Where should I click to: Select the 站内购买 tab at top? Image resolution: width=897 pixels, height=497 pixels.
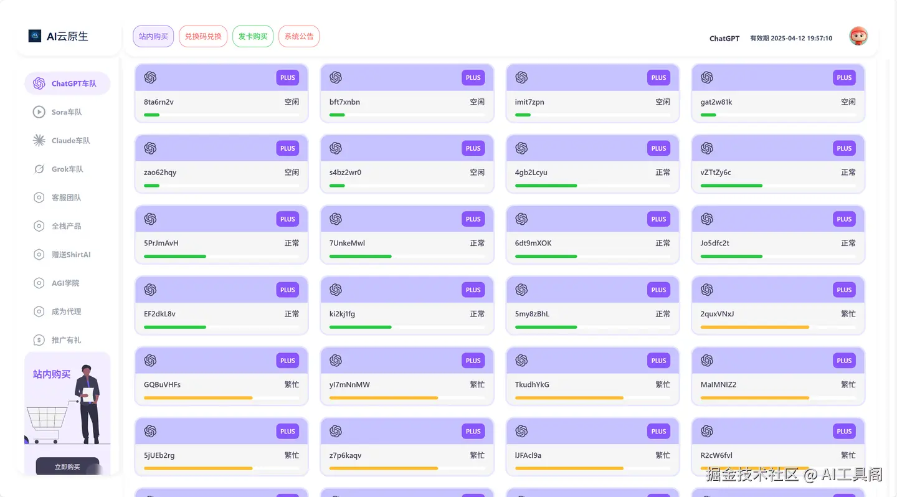point(153,36)
